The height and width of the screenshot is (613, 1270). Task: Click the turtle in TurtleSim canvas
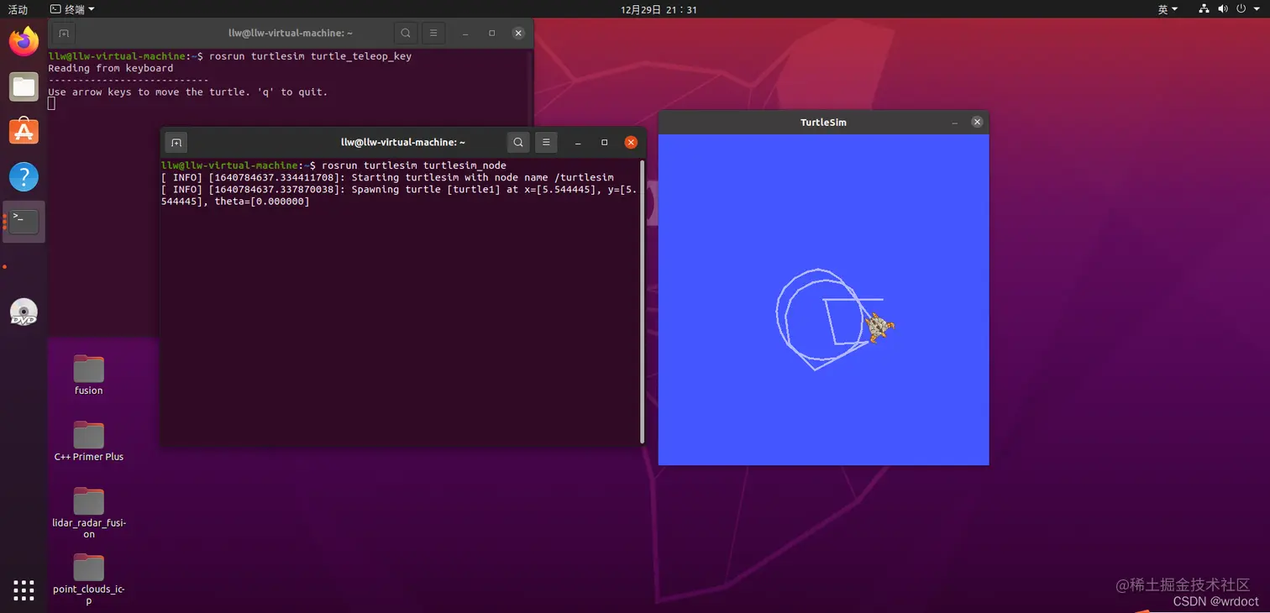click(879, 327)
